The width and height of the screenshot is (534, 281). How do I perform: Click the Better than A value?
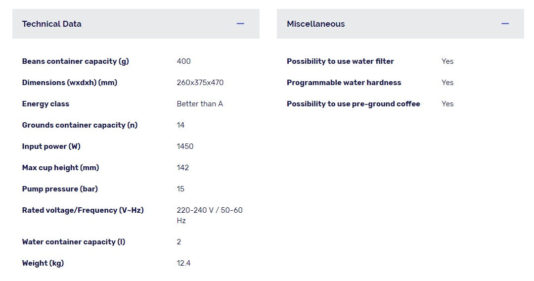[200, 104]
